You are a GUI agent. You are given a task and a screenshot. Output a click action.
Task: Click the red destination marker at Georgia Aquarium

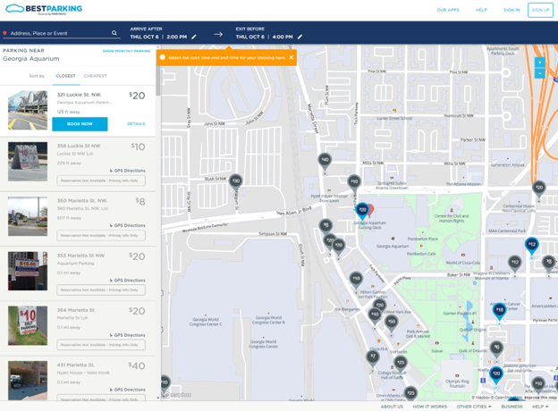pos(371,209)
